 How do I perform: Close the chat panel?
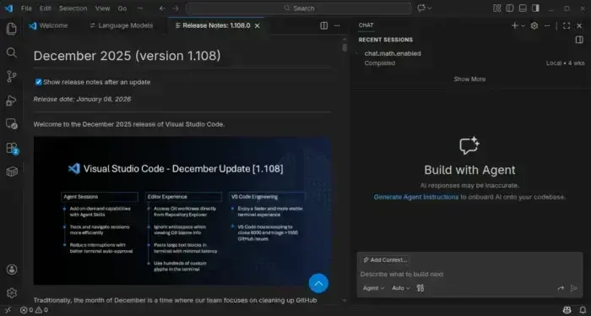tap(579, 25)
